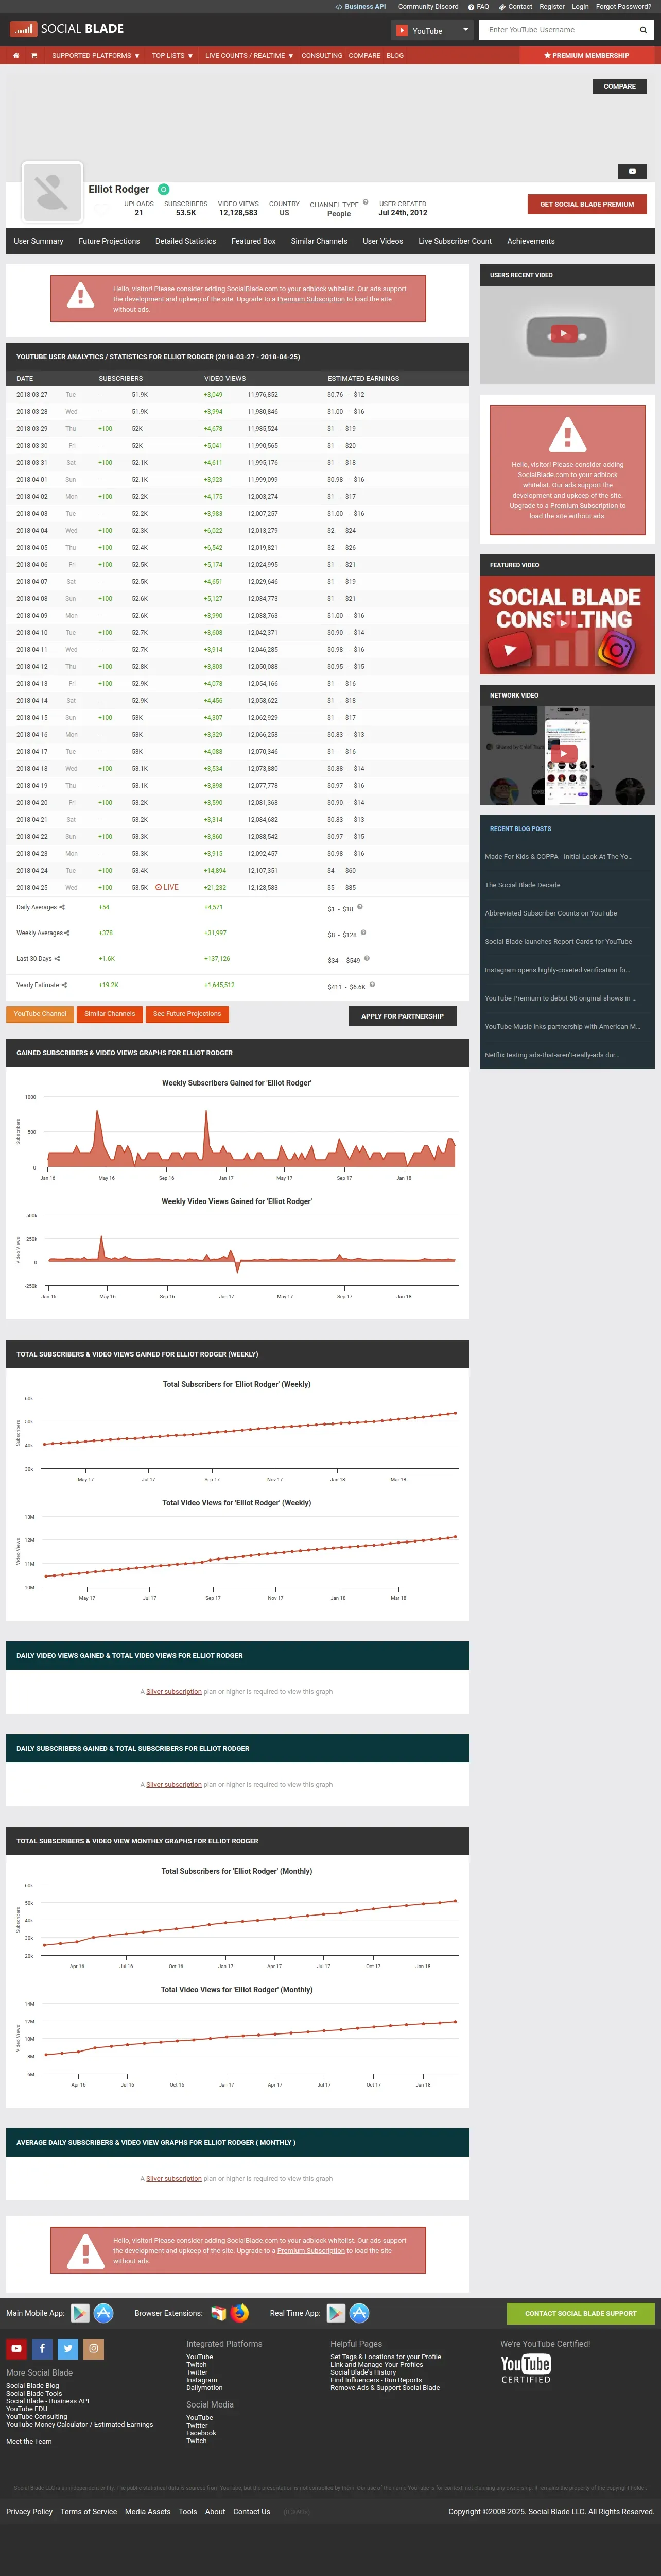Viewport: 661px width, 2576px height.
Task: Open Social Blade's Twitter icon in the footer
Action: [68, 2349]
